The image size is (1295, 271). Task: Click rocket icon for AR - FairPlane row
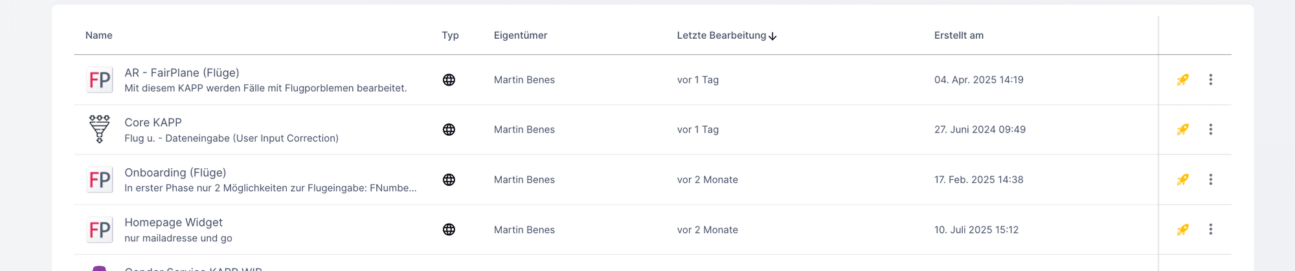(1182, 80)
